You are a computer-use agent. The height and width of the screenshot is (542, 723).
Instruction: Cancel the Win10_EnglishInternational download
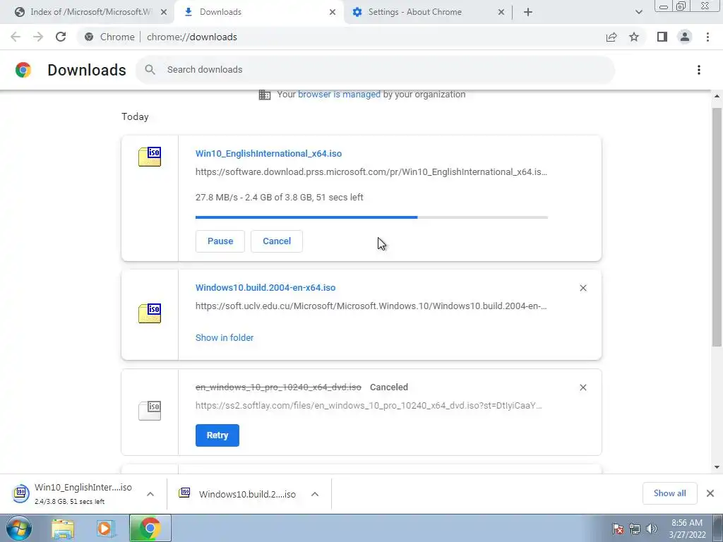click(277, 241)
